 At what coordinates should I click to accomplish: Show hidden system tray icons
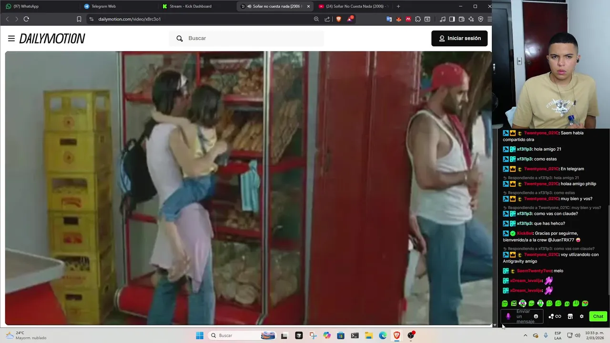[x=525, y=335]
